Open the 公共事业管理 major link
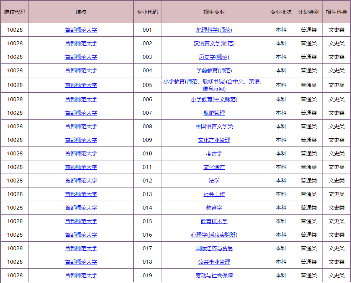This screenshot has height=283, width=351. [x=214, y=262]
